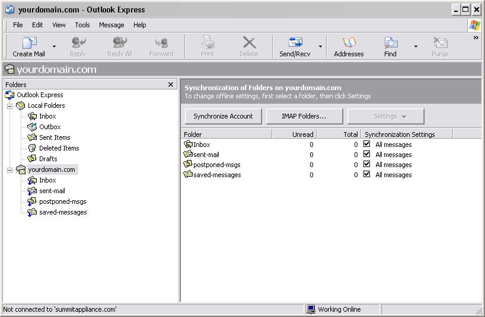
Task: Open the Settings dropdown button
Action: click(x=386, y=116)
